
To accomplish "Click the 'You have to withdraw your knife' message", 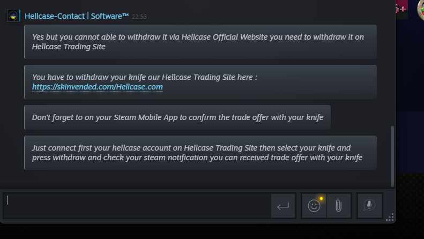I will [x=200, y=81].
